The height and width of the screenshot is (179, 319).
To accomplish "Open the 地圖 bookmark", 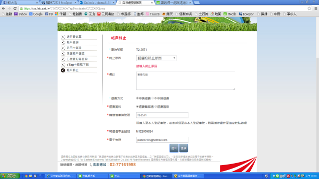I will coord(216,14).
